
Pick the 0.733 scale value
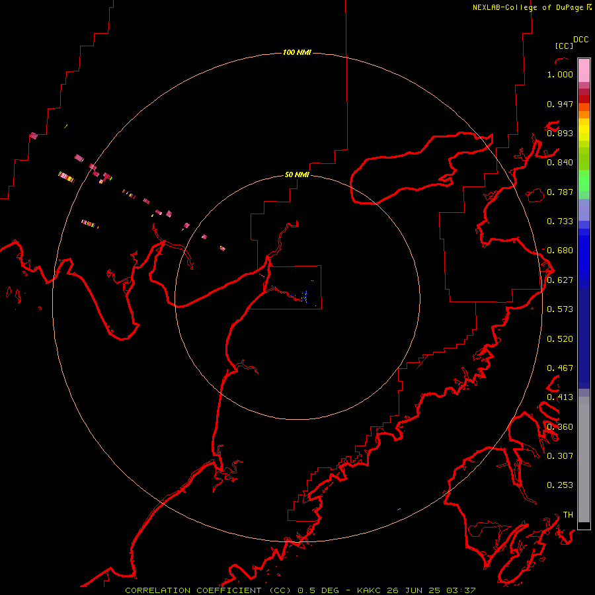coord(560,221)
